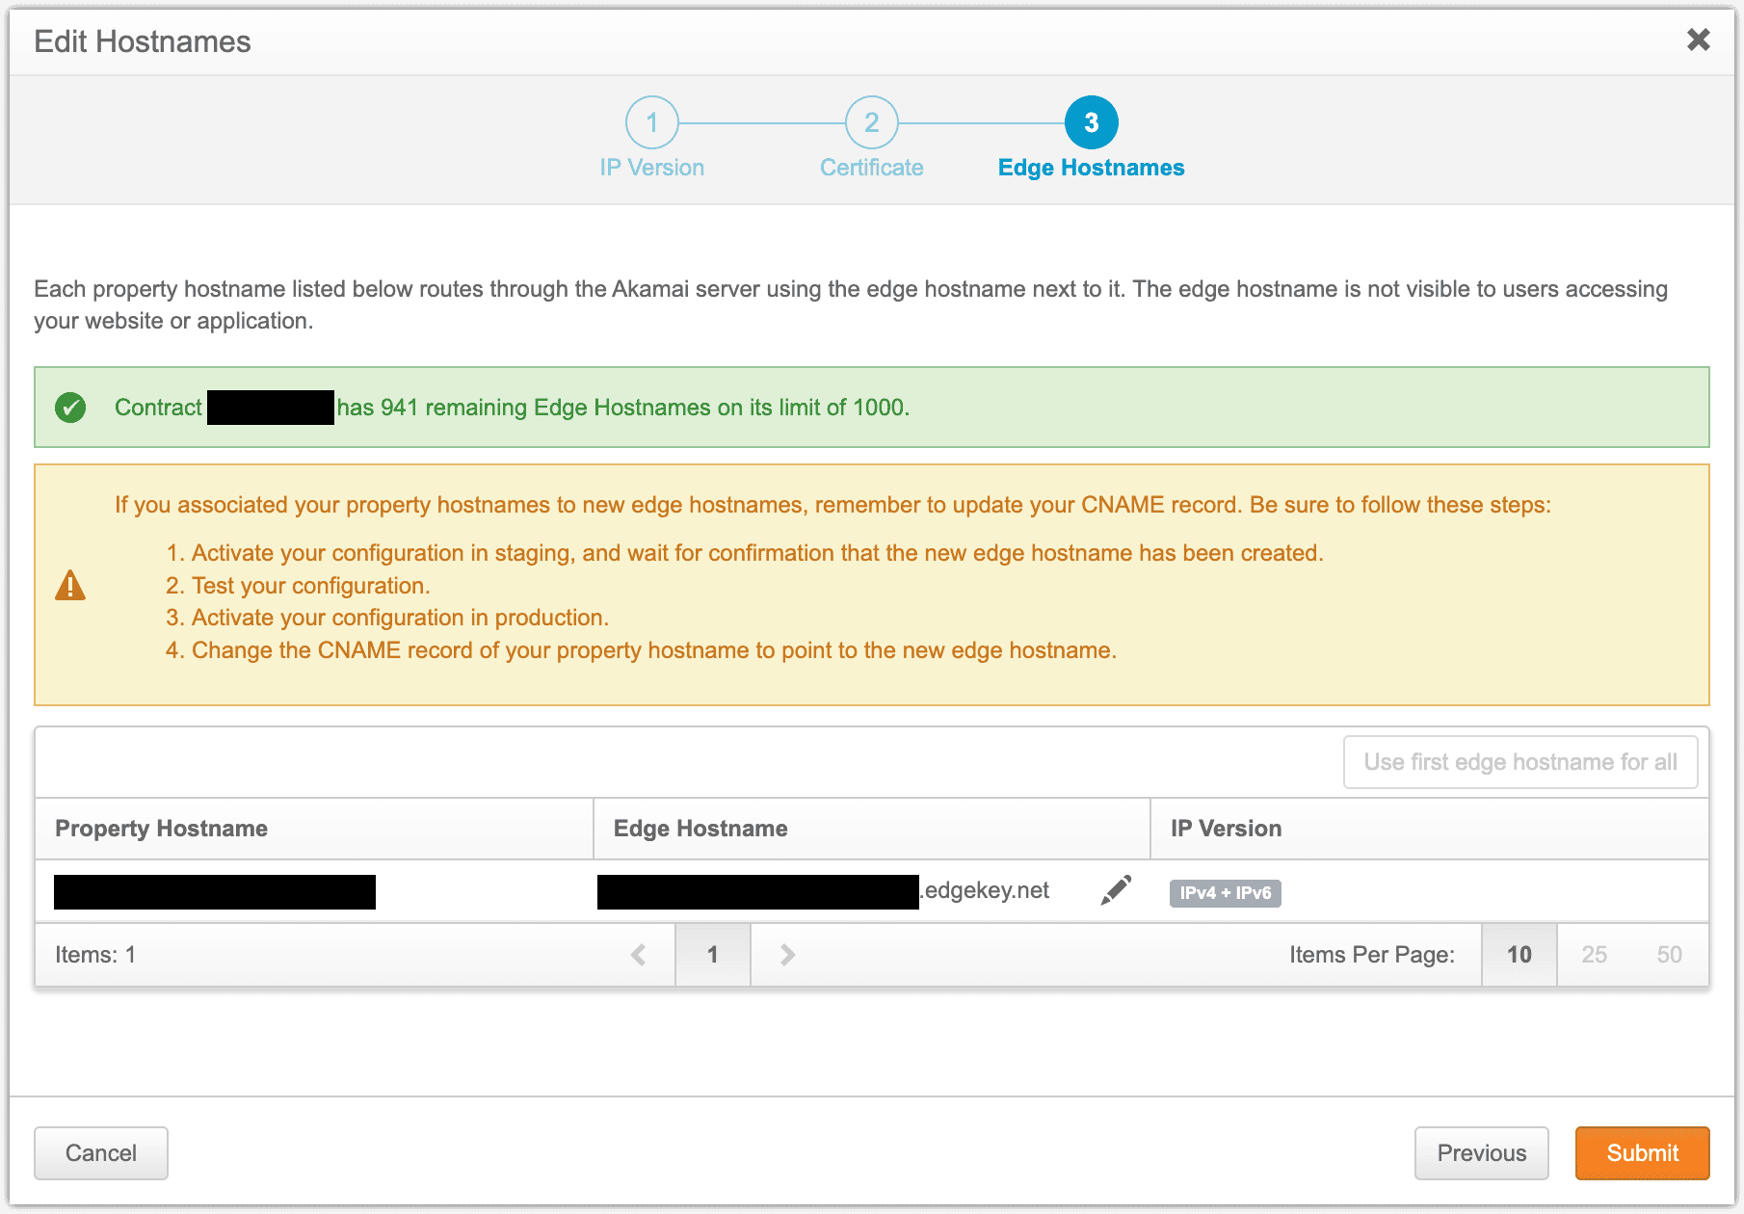Go to next page arrow in pagination

tap(787, 955)
